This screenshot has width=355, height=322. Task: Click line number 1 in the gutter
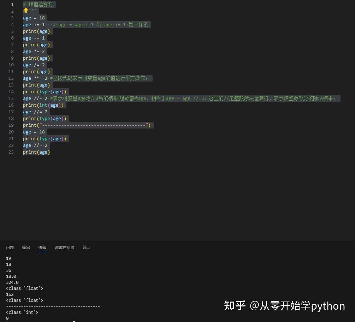(x=12, y=4)
